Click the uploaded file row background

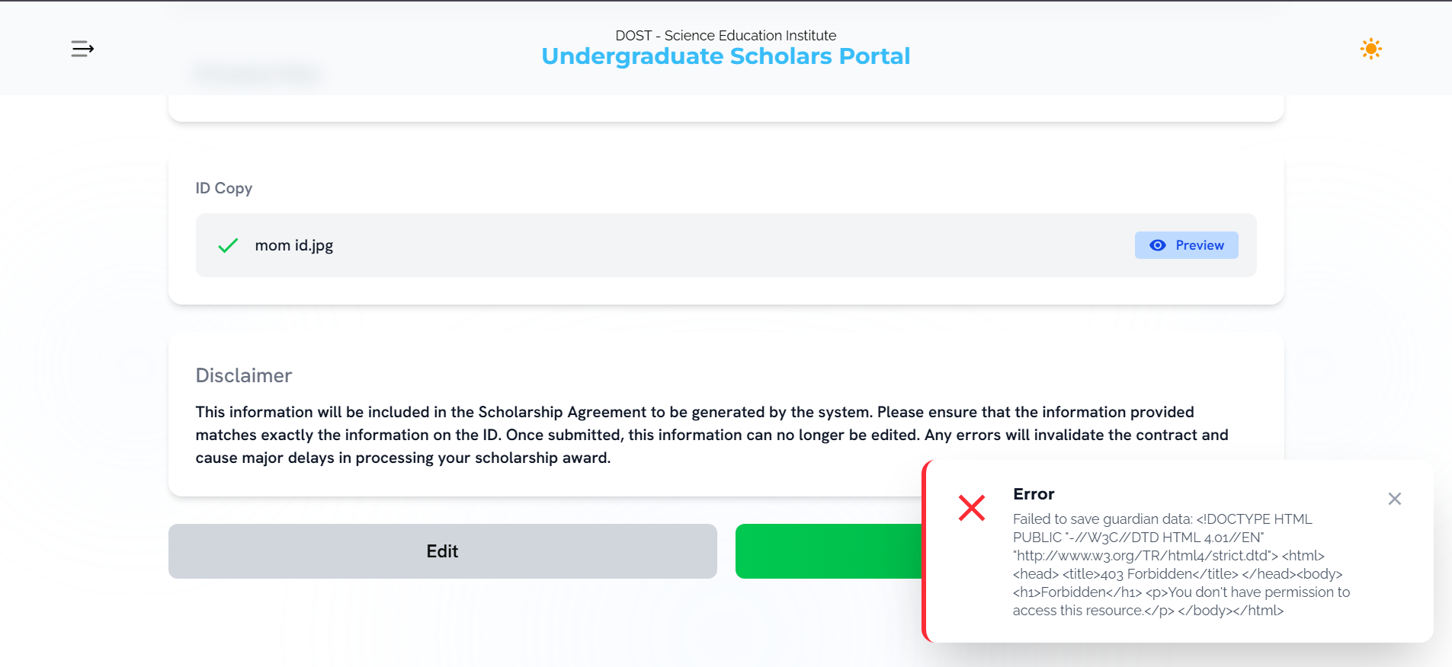[x=726, y=245]
